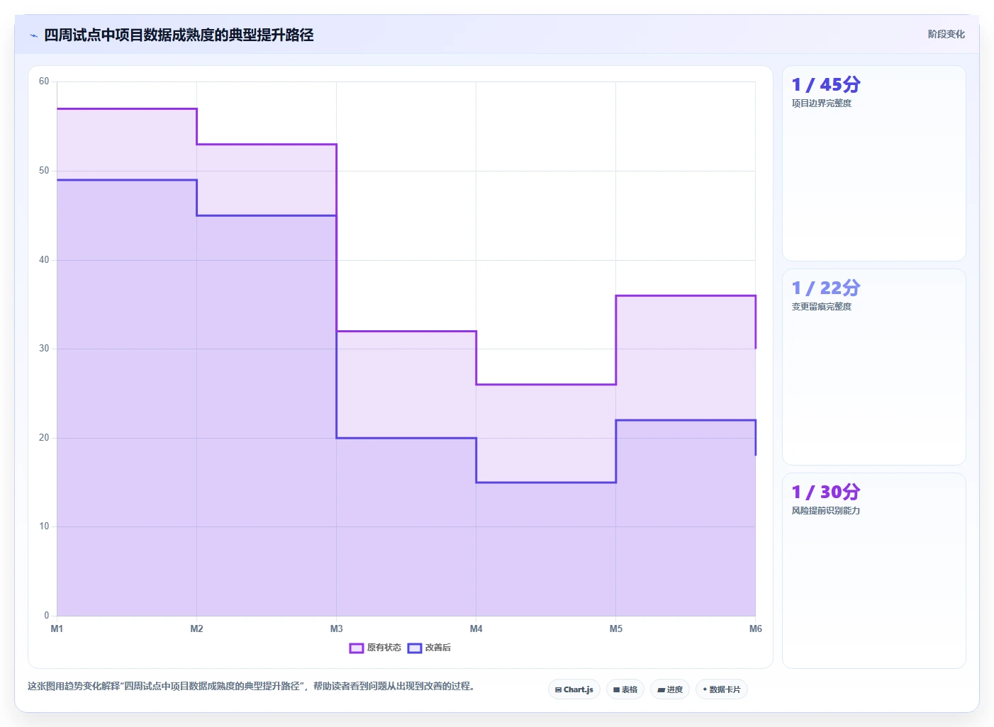
Task: Select the 数据卡片 tag chip
Action: (x=722, y=689)
